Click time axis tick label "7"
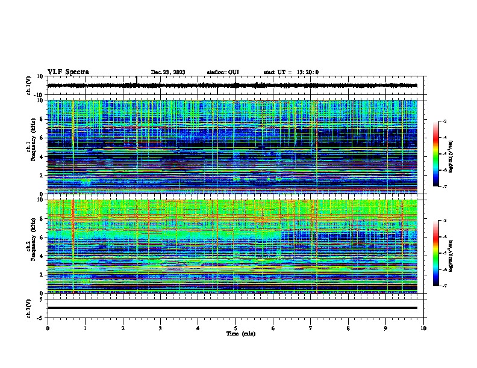The width and height of the screenshot is (477, 368). (x=311, y=328)
